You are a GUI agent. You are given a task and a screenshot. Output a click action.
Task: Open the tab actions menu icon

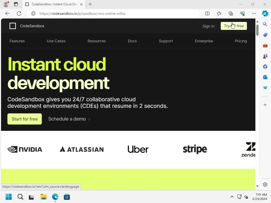coord(16,4)
